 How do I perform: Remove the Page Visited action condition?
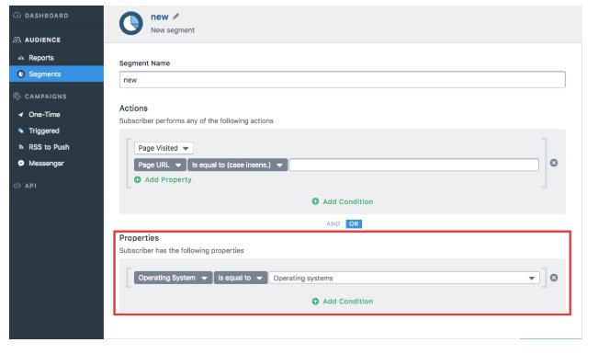coord(554,163)
